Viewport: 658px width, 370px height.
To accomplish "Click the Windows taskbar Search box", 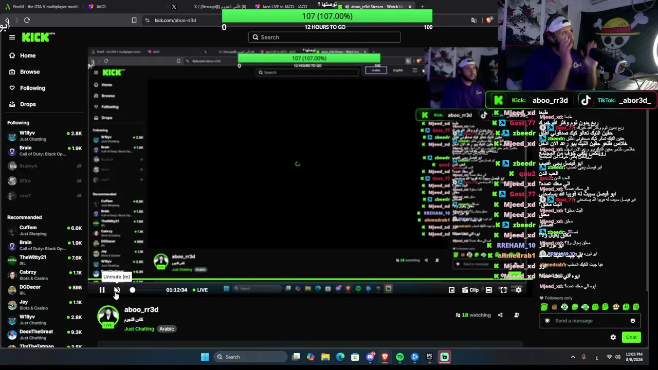I will click(250, 357).
